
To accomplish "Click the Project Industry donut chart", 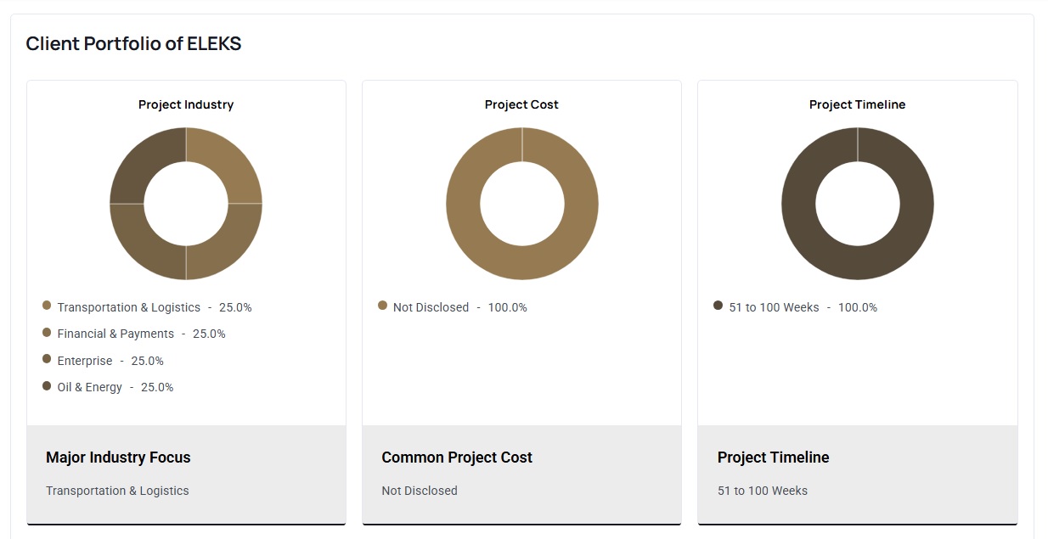I will (186, 204).
